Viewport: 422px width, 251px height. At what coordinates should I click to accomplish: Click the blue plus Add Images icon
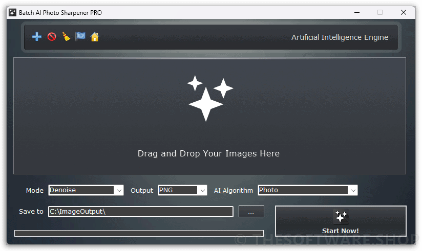37,36
